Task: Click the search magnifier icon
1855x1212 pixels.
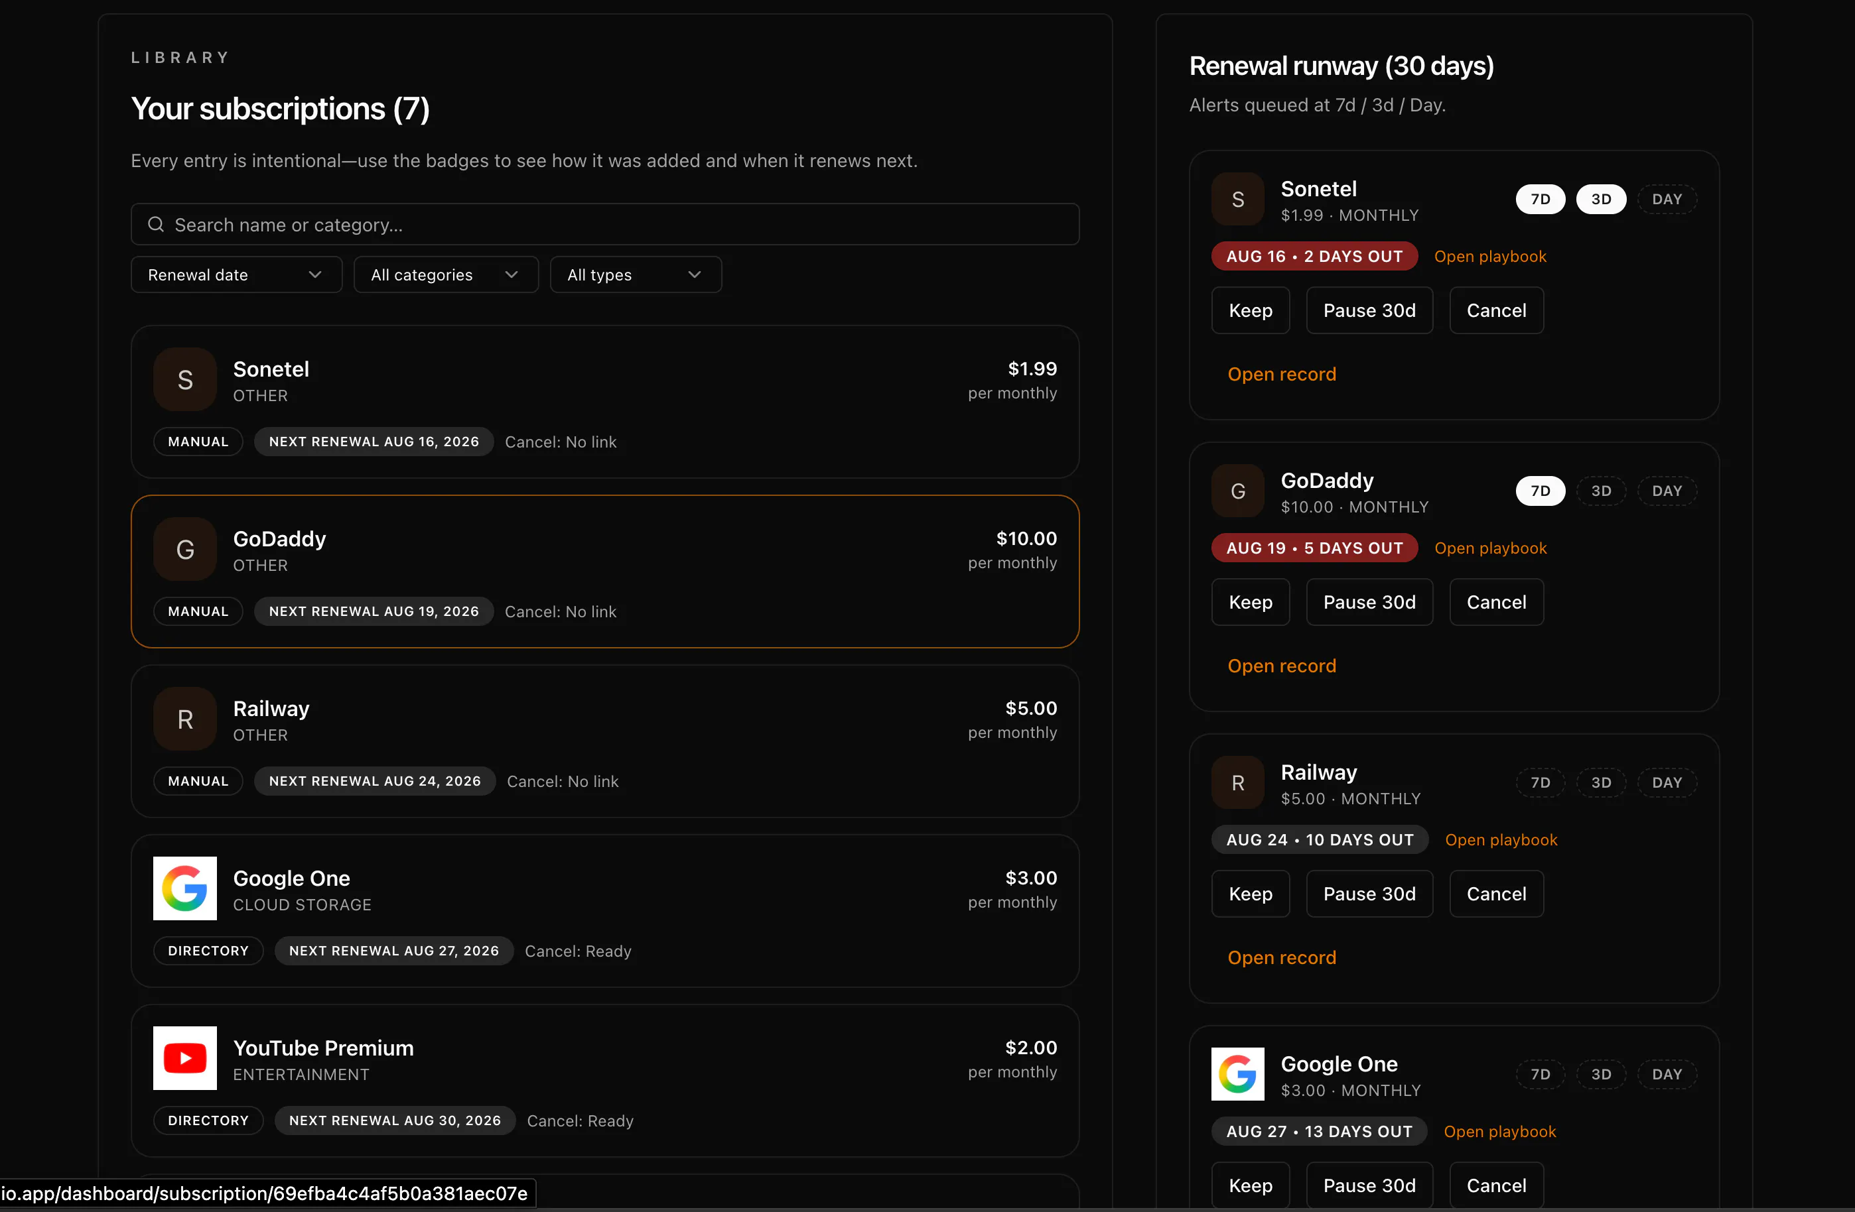Action: [x=156, y=224]
